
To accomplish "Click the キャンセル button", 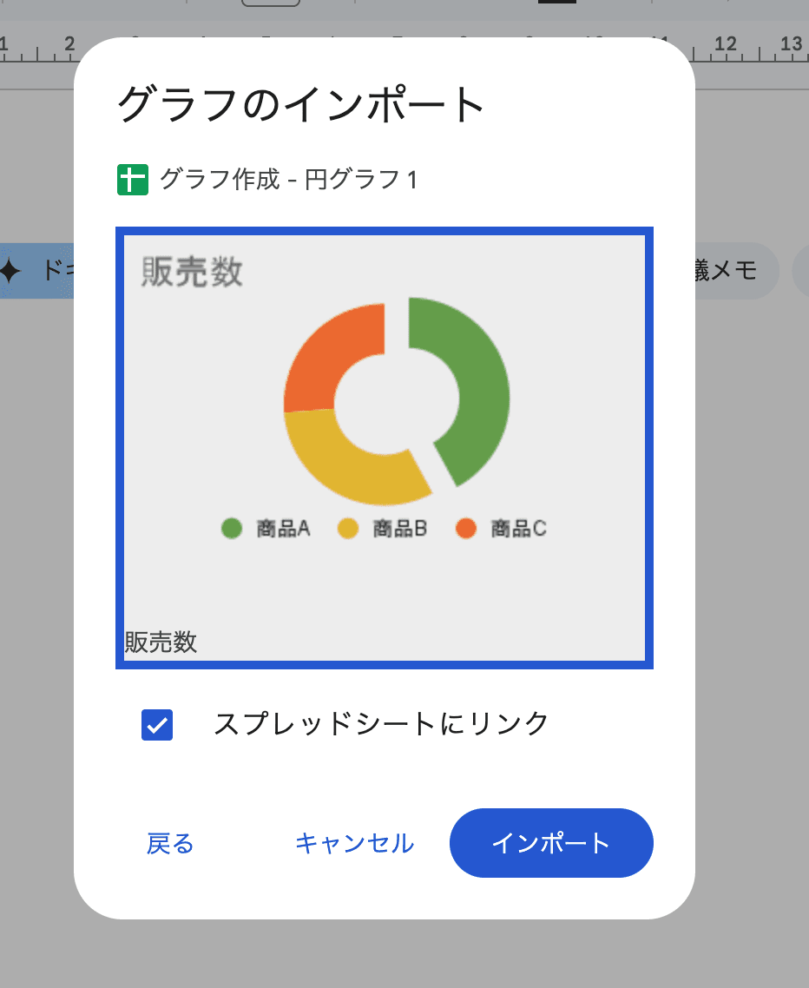I will pyautogui.click(x=353, y=842).
